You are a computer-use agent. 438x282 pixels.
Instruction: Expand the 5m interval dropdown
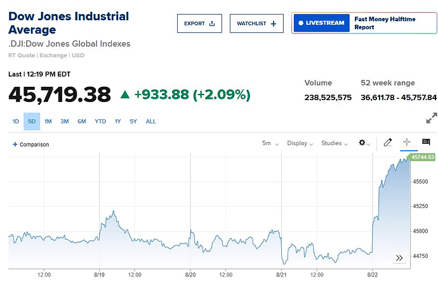click(x=270, y=143)
